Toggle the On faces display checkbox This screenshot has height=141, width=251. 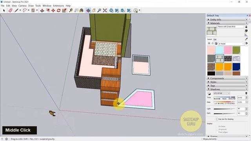pyautogui.click(x=217, y=126)
